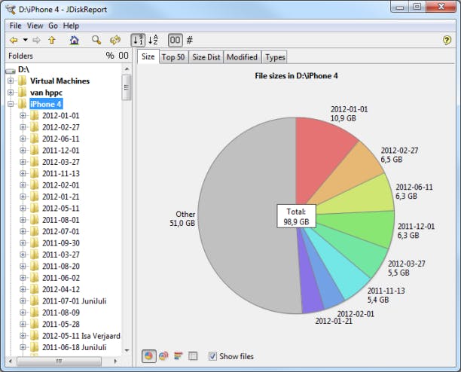Screen dimensions: 461x372
Task: Click the folder tree vertical scrollbar thumb
Action: point(127,87)
